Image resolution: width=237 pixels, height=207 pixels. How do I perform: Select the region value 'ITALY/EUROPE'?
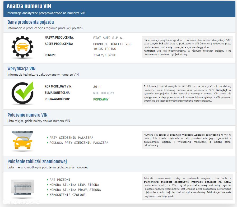pos(105,55)
